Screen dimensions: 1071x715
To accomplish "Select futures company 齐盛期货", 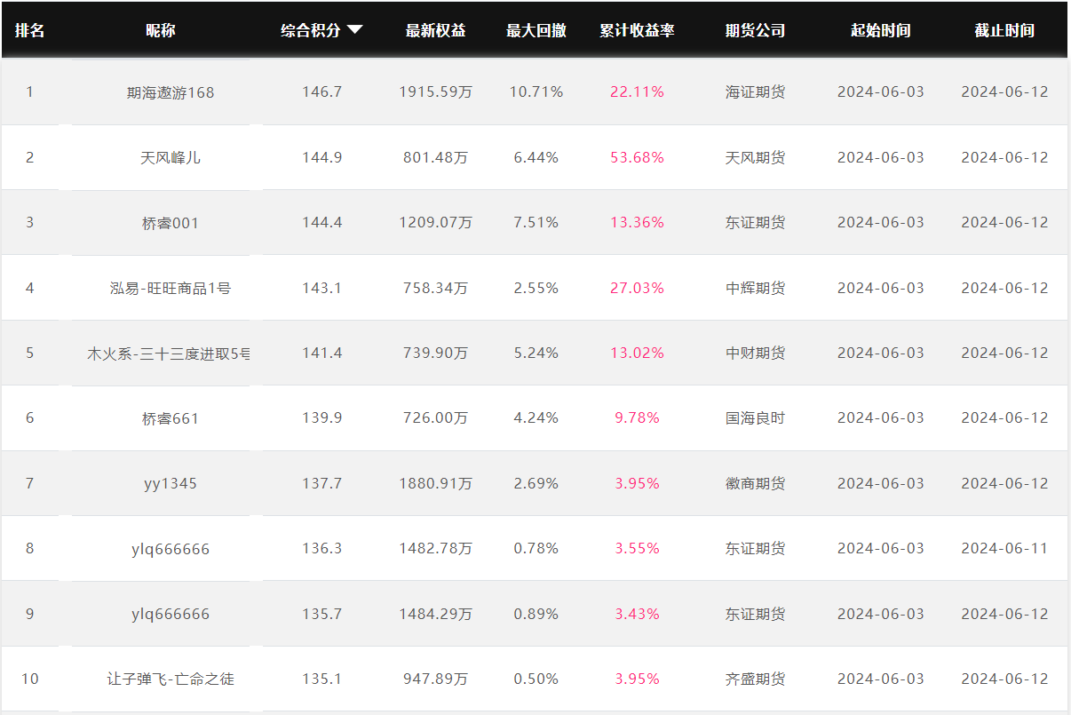I will [756, 679].
